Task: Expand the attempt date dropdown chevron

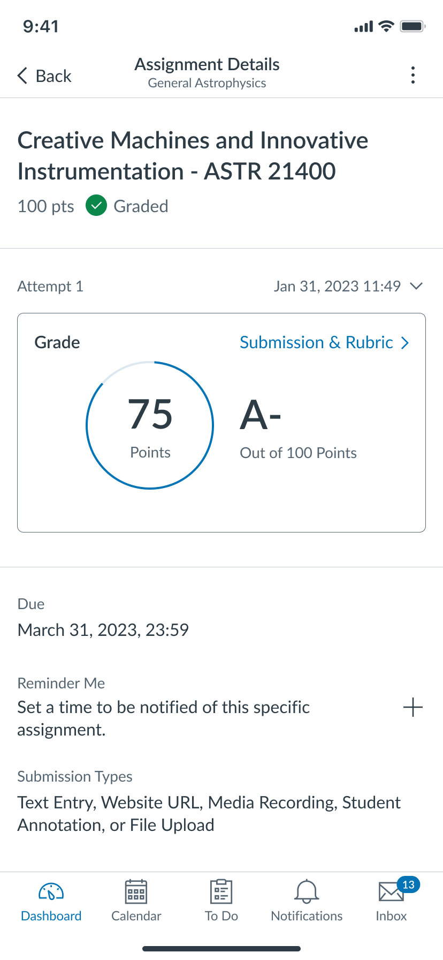Action: 416,286
